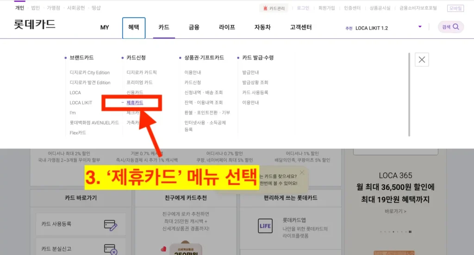This screenshot has width=474, height=255.
Task: Open 카드신청 under 상품권·기프트카드
Action: click(x=193, y=82)
